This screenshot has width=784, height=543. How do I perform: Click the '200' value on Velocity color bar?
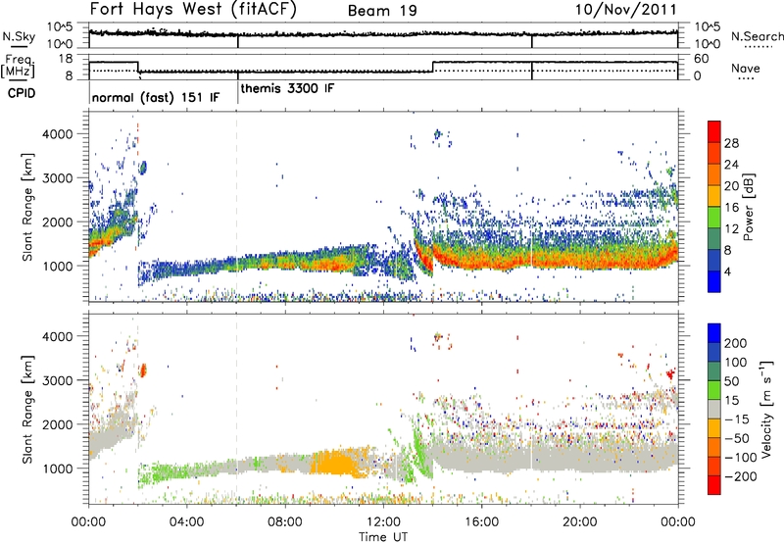coord(736,343)
